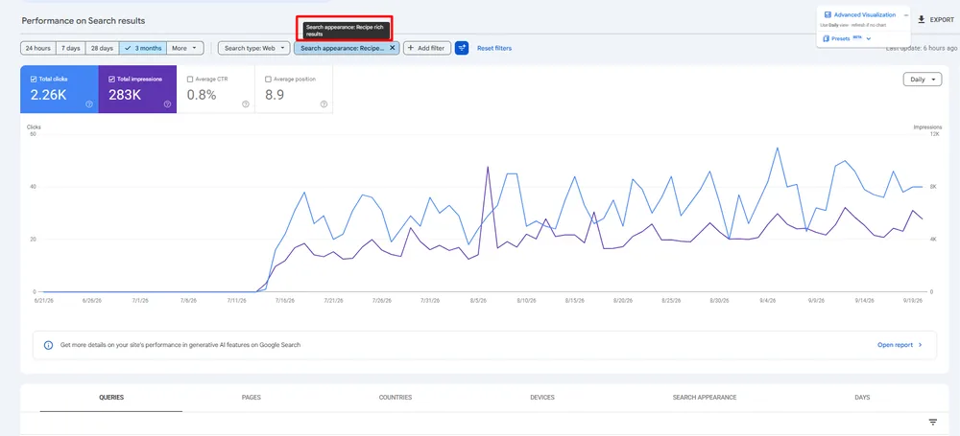Click the 0.8% average CTR value
Viewport: 960px width, 436px height.
pos(202,95)
